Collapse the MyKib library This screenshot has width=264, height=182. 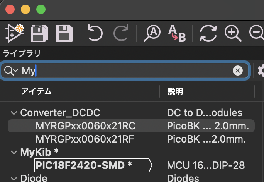tap(14, 153)
